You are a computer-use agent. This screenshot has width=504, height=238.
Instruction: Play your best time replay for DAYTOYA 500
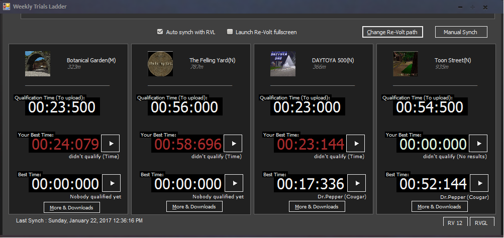click(355, 143)
